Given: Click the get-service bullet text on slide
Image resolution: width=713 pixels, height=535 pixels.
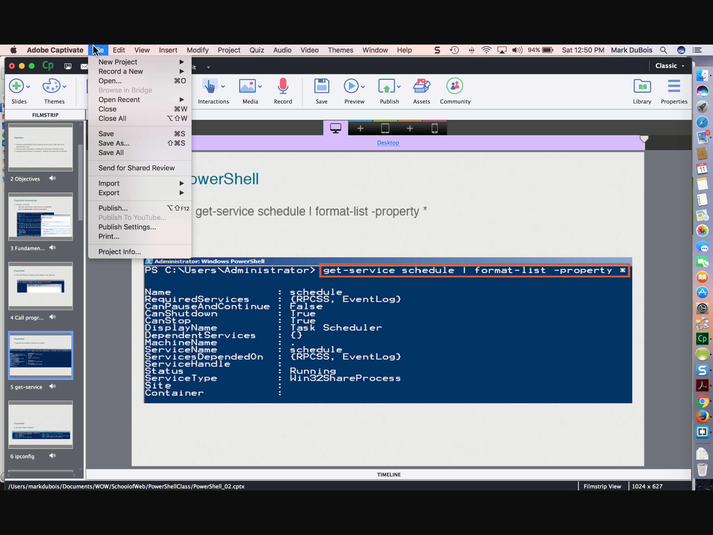Looking at the screenshot, I should coord(311,211).
